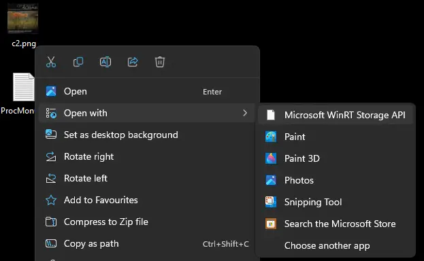Viewport: 424px width, 261px height.
Task: Click the Delete trash bin icon
Action: pyautogui.click(x=160, y=62)
